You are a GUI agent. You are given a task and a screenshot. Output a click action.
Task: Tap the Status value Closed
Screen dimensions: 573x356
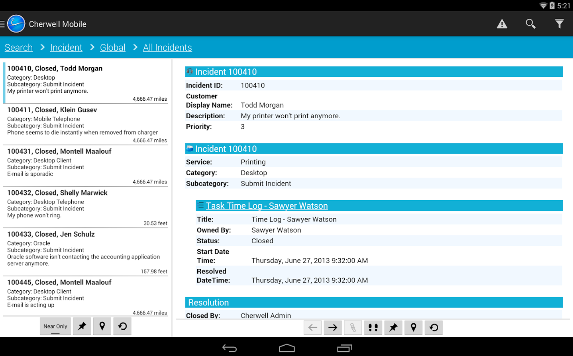point(262,241)
